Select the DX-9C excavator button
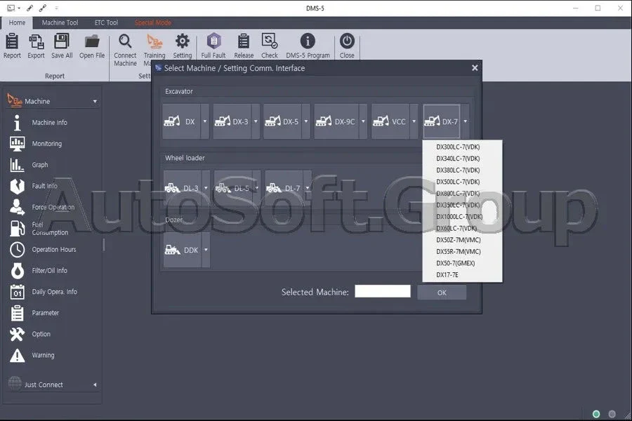 click(x=336, y=121)
